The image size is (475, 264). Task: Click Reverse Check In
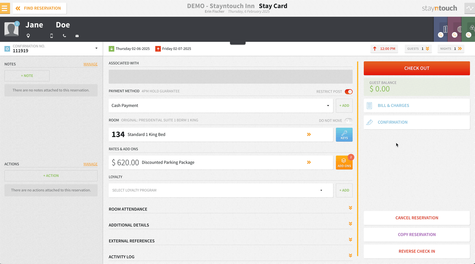click(x=417, y=251)
